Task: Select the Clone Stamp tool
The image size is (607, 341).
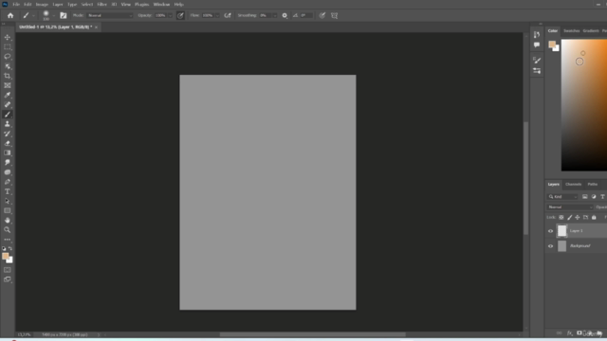Action: (x=8, y=124)
